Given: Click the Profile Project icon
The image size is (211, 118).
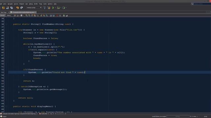Looking at the screenshot, I should pos(64,8).
